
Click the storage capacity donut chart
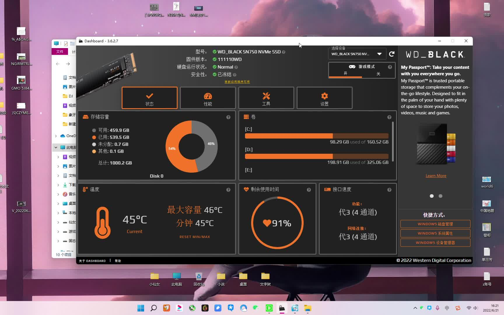(192, 146)
